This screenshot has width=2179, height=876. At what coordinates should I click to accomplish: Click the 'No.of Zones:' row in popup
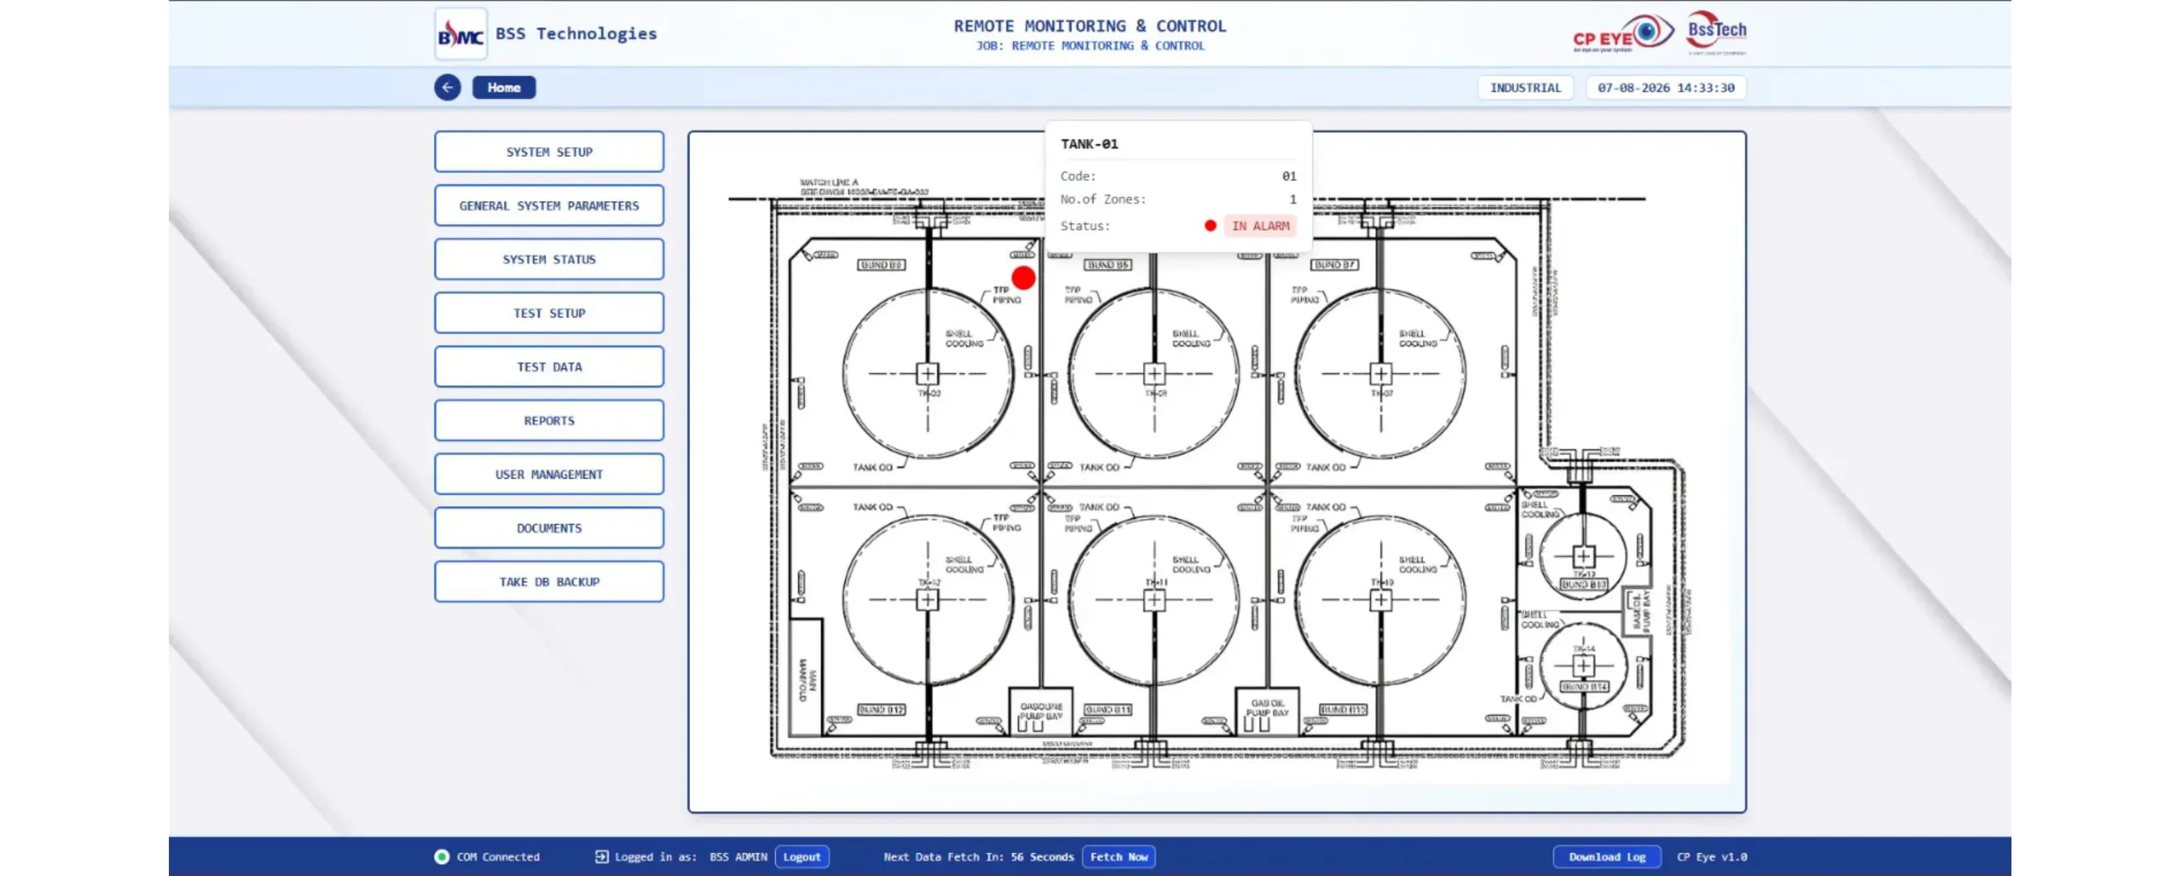click(x=1178, y=200)
